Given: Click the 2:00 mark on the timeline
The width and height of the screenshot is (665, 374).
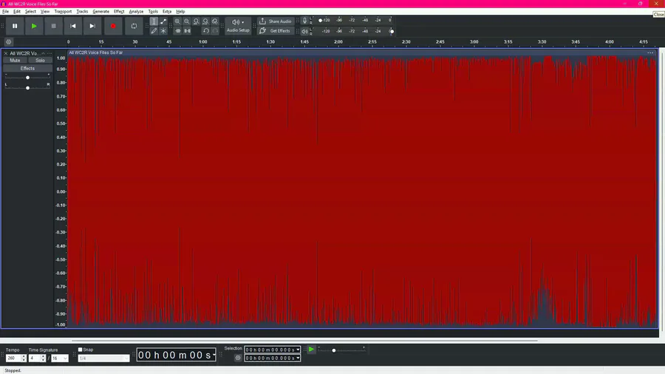Looking at the screenshot, I should 338,42.
